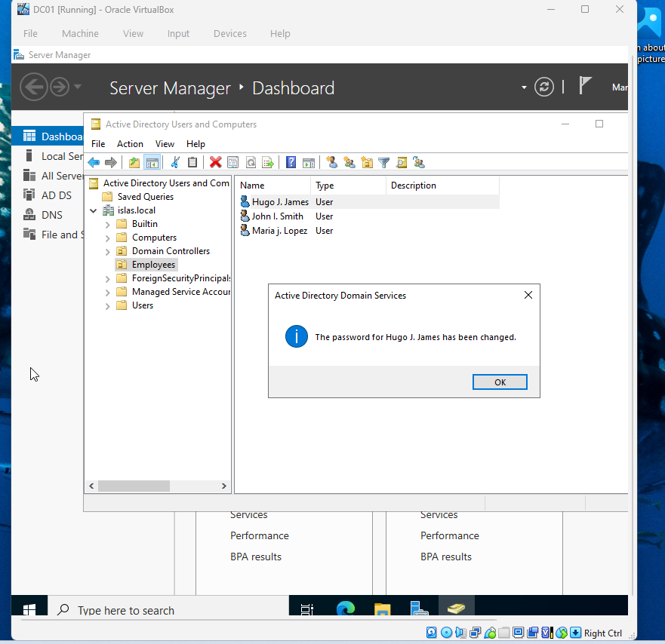Click Server Manager icon on taskbar

point(419,609)
